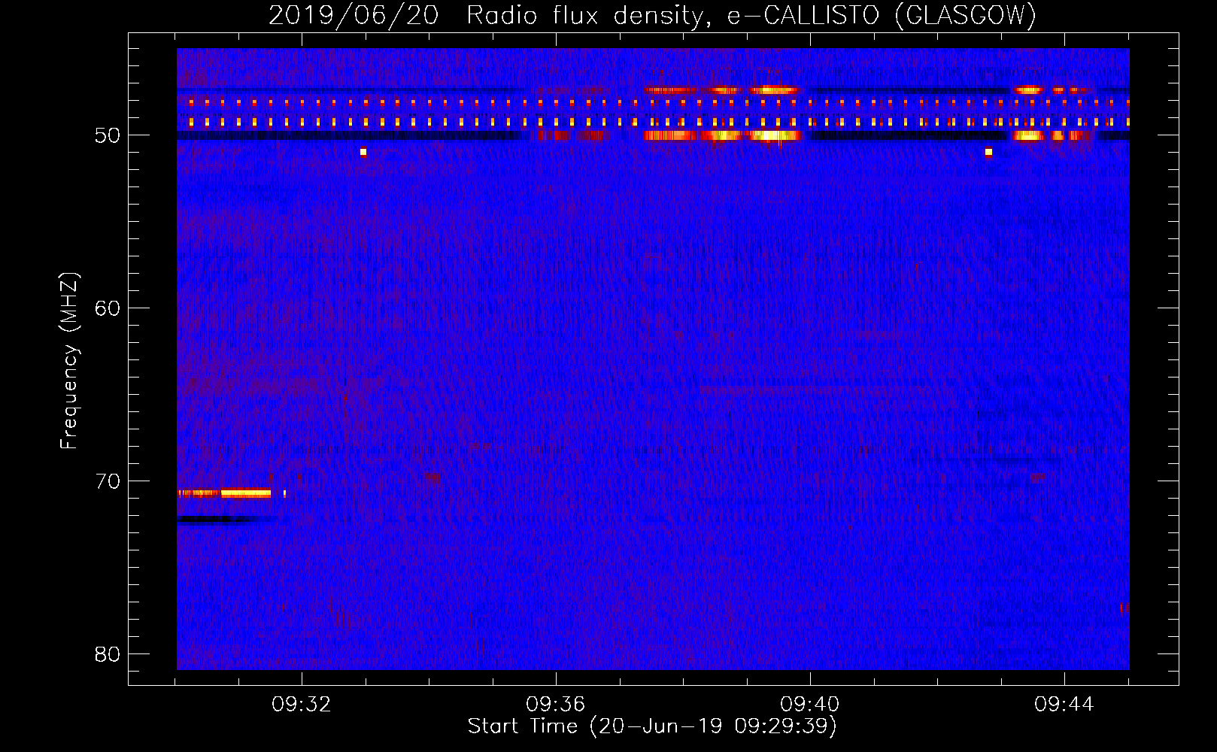1217x752 pixels.
Task: Click the bright emission at 50 MHz near 09:43:30
Action: [x=1028, y=136]
